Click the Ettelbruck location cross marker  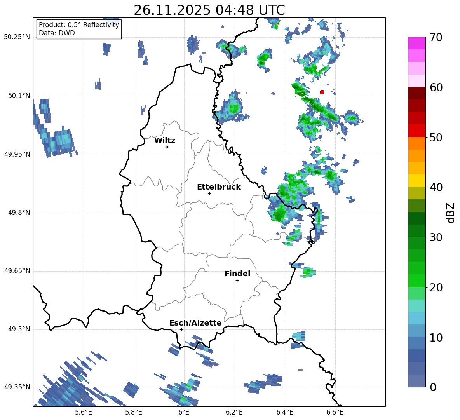pos(209,193)
